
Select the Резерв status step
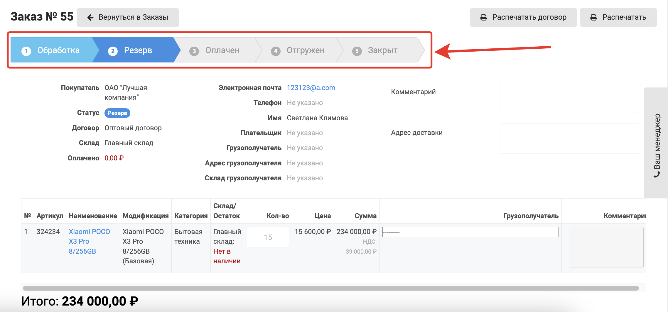click(137, 50)
